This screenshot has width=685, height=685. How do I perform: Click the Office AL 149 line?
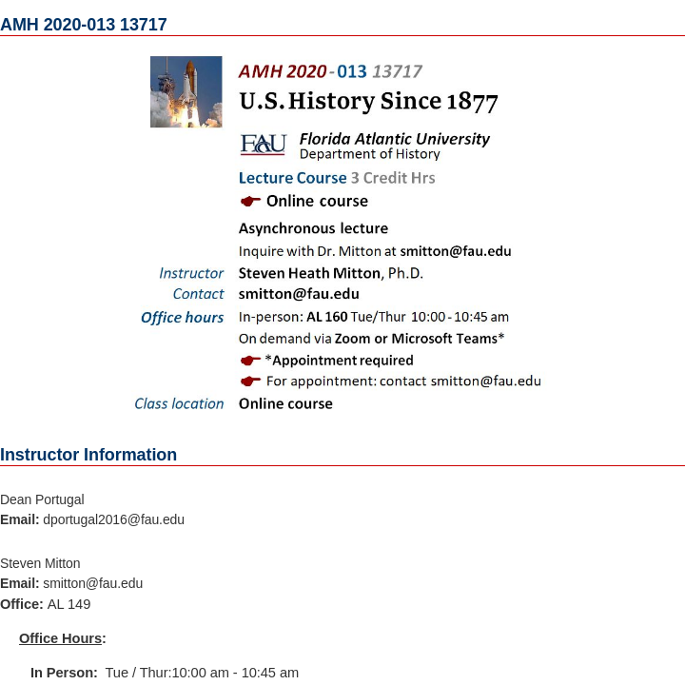pos(46,604)
